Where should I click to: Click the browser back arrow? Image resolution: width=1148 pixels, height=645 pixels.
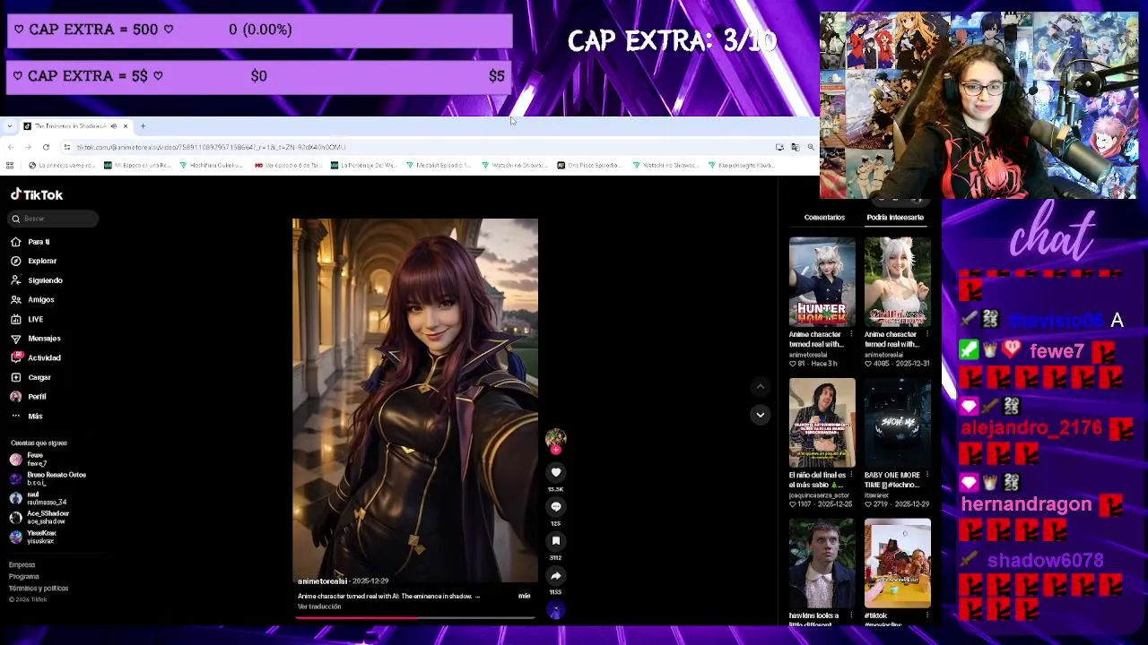click(11, 147)
